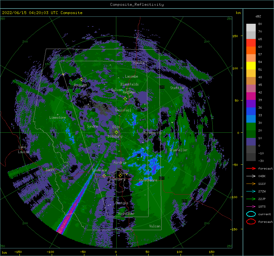The height and width of the screenshot is (256, 274).
Task: Click the Cochrane label
Action: [x=100, y=170]
